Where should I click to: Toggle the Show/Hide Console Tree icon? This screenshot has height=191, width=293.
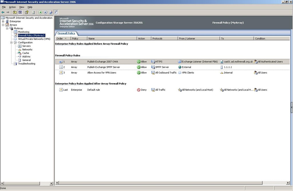click(x=20, y=12)
